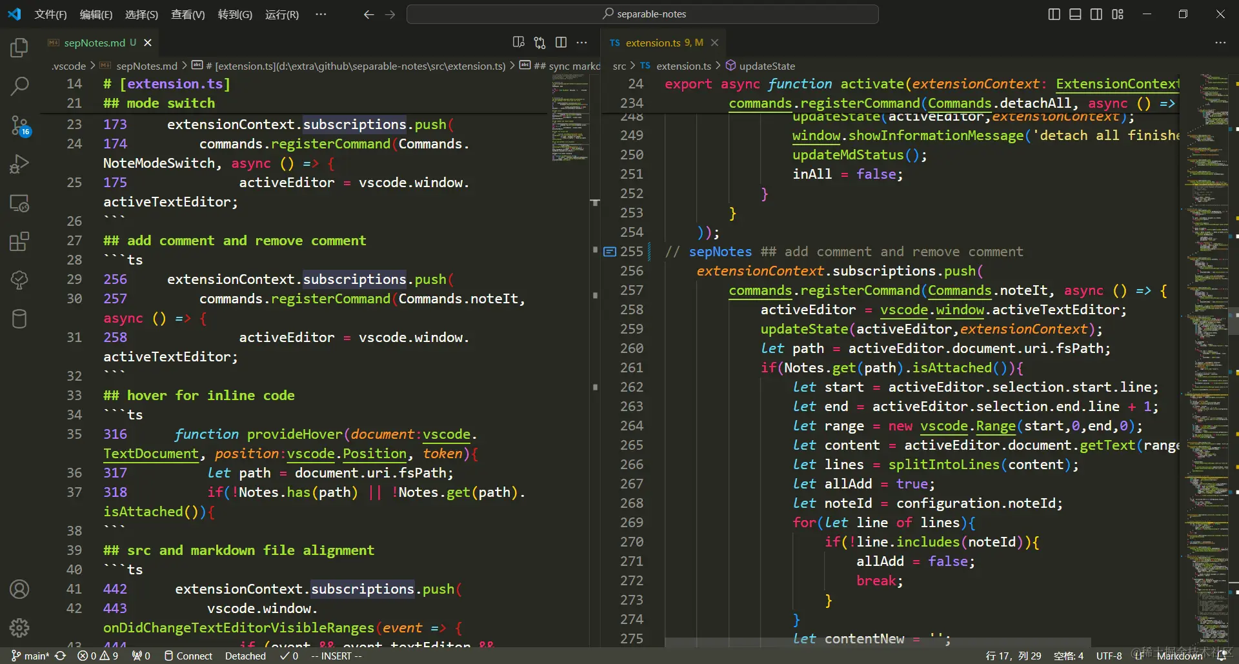Change the LF end of line sequence

1140,656
